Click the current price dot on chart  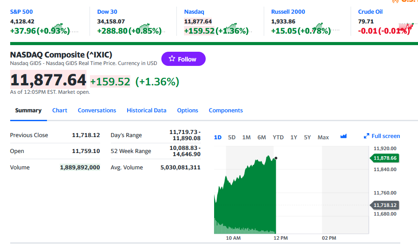(x=276, y=158)
